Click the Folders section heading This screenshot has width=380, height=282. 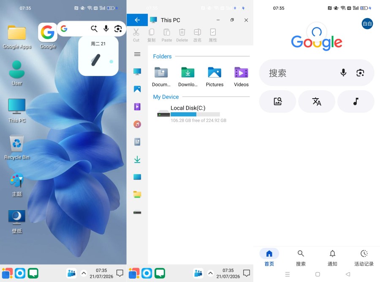pos(162,56)
